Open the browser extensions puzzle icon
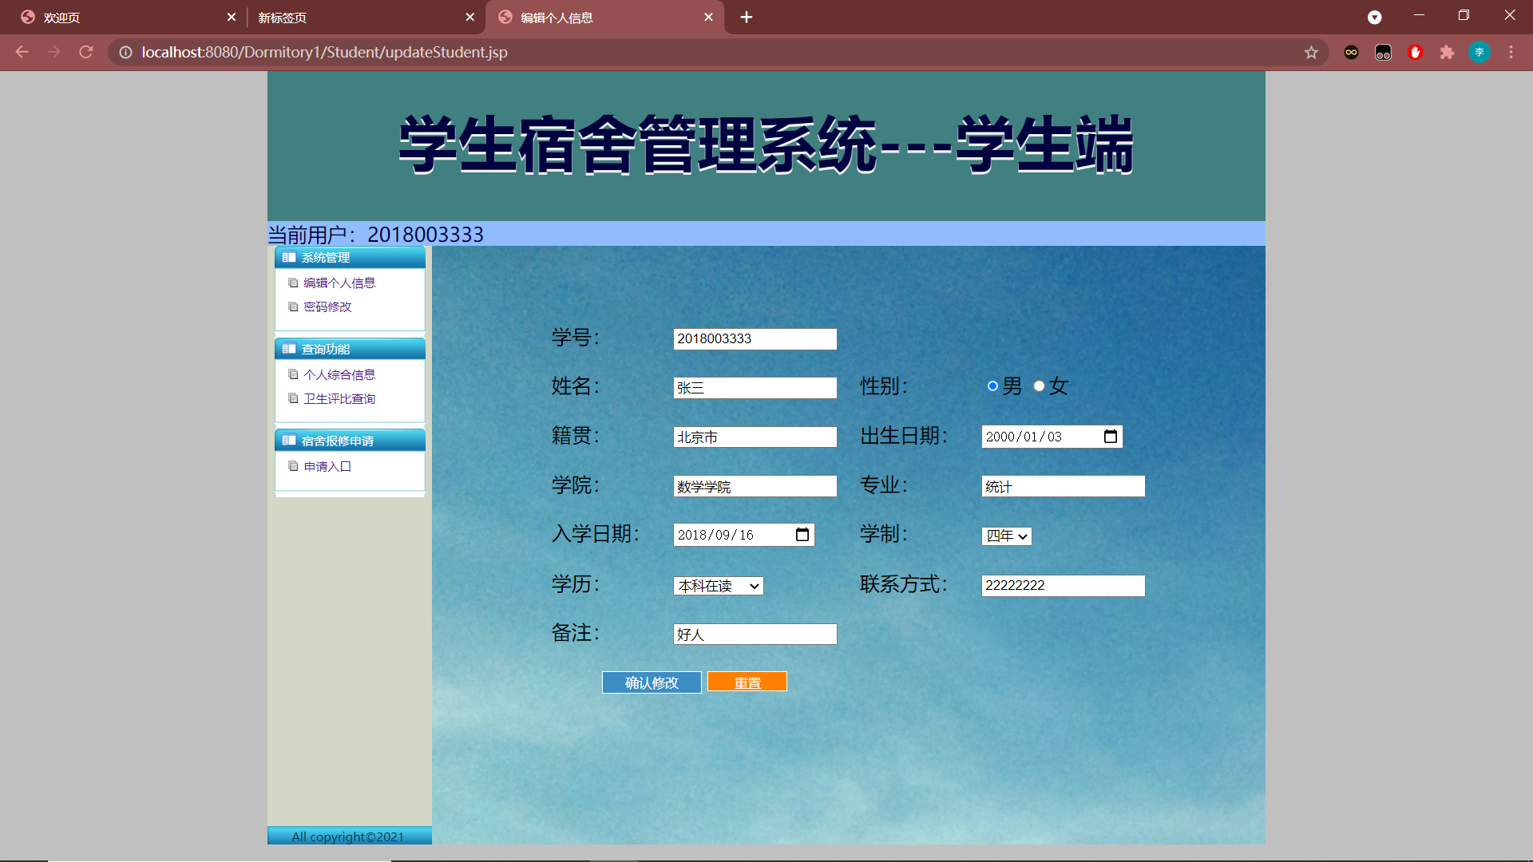The image size is (1533, 862). pos(1448,52)
